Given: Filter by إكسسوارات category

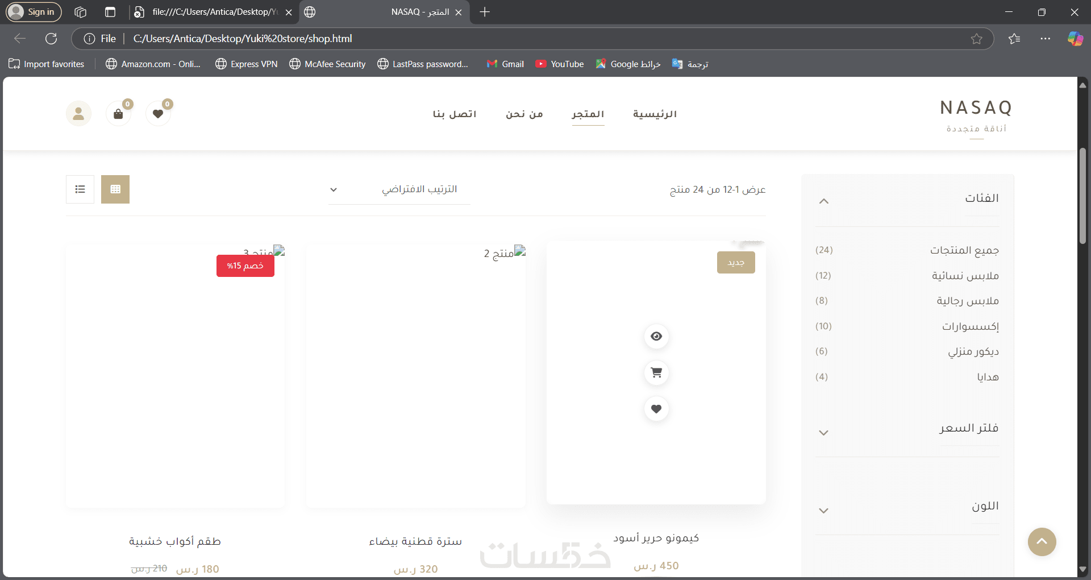Looking at the screenshot, I should click(971, 326).
